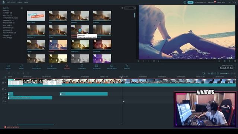Open the Media library tab

pos(8,67)
